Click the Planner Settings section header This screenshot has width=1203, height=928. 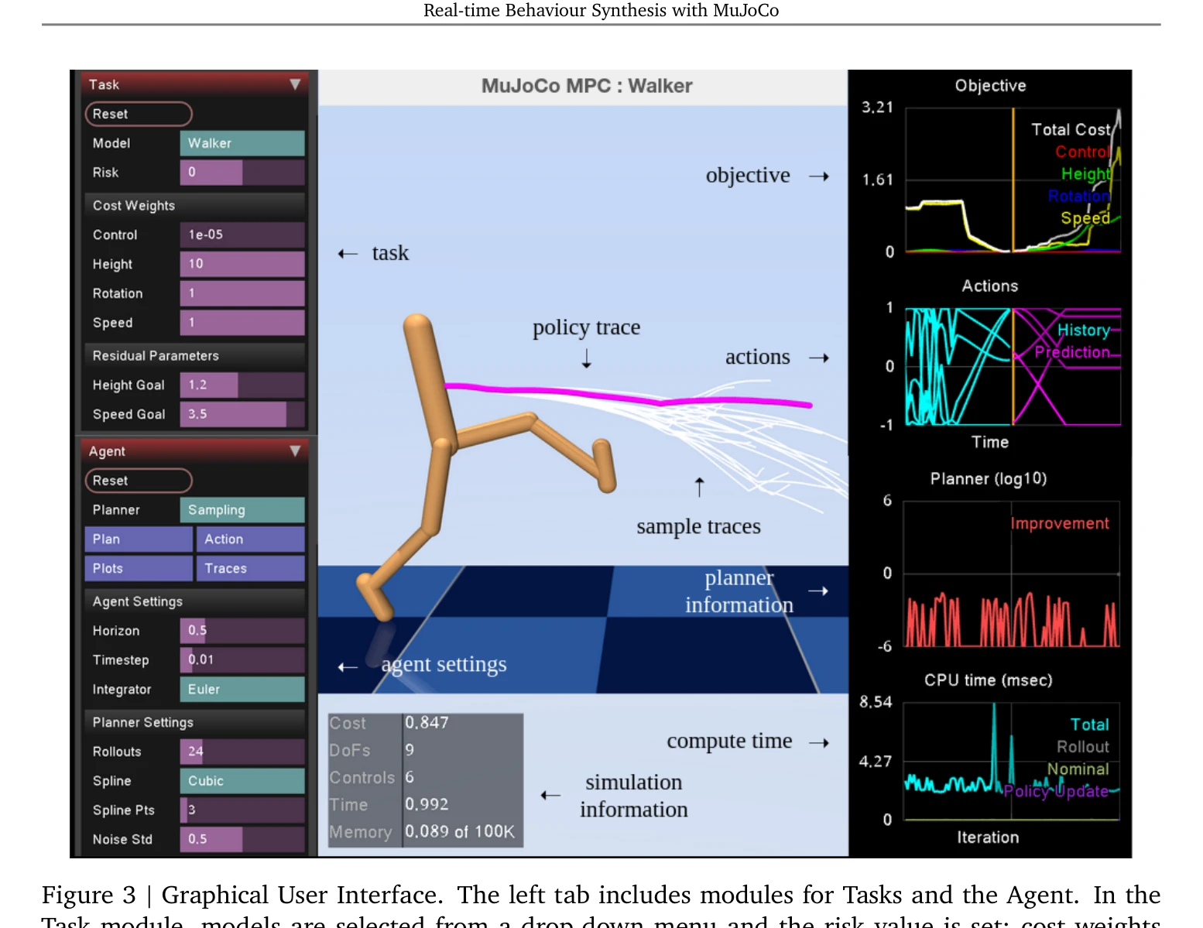point(194,722)
